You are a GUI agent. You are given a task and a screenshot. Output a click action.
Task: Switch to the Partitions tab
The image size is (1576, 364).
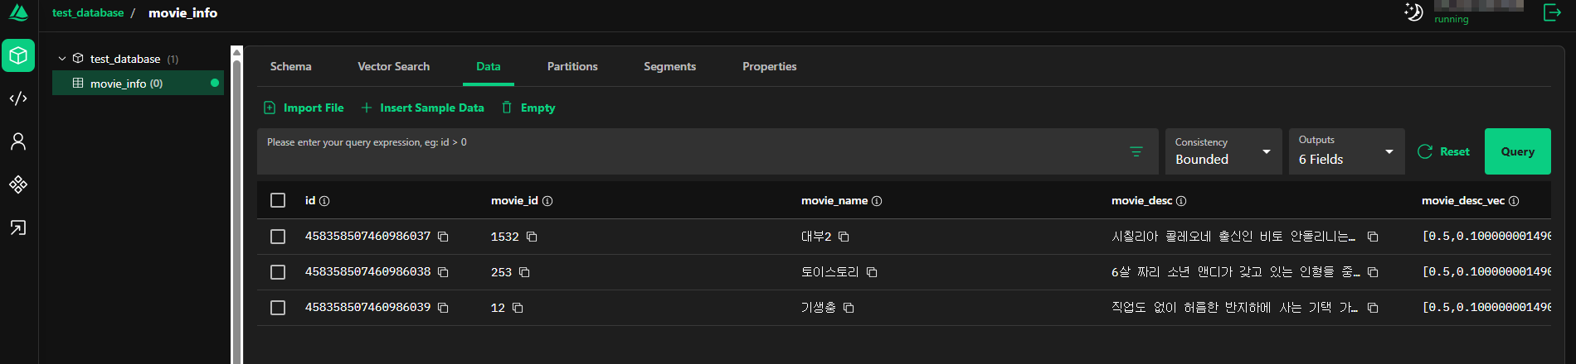pos(572,66)
